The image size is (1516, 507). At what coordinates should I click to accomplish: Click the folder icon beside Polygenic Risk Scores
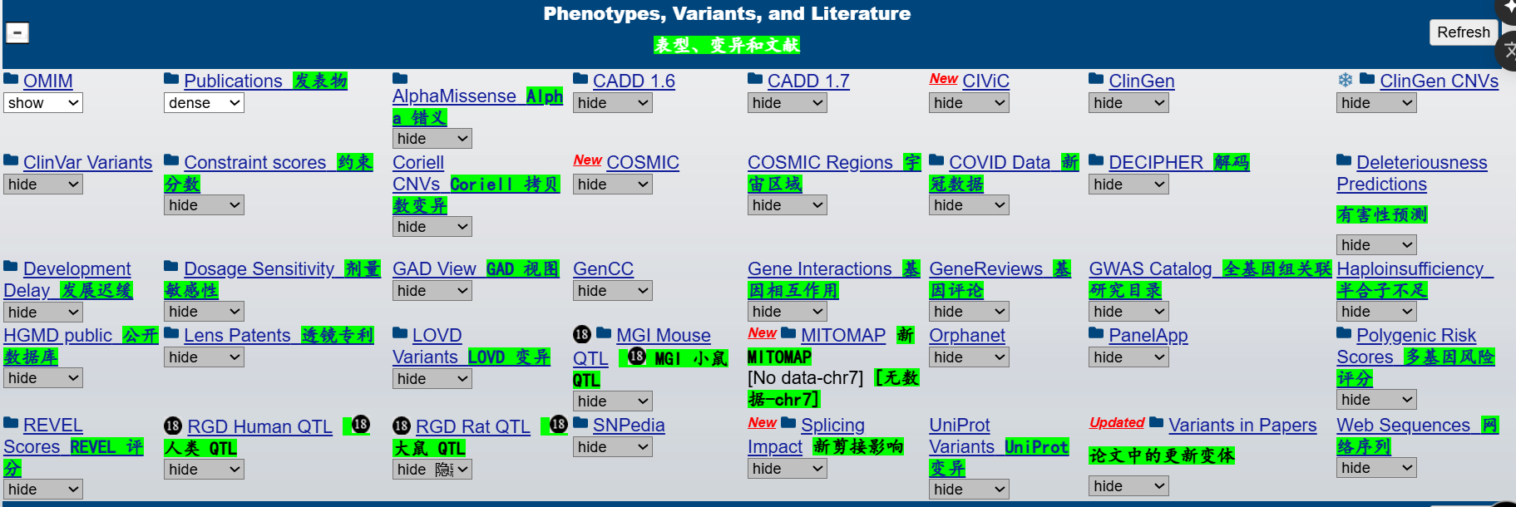[1344, 333]
